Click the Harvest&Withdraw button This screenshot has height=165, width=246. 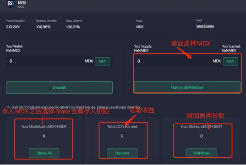click(187, 87)
